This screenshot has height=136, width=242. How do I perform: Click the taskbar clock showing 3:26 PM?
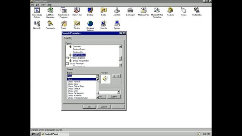click(x=206, y=134)
